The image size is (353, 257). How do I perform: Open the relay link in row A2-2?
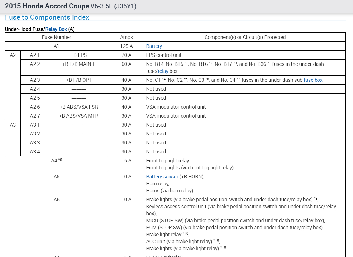(163, 71)
